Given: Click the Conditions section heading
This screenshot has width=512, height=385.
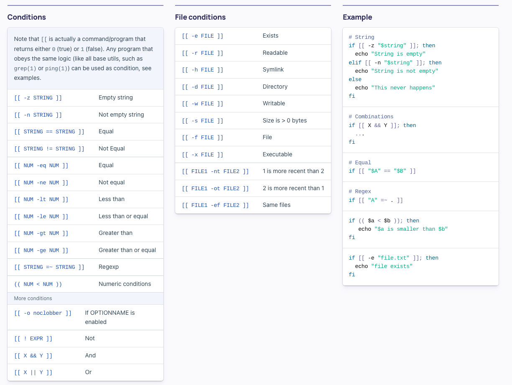Looking at the screenshot, I should (x=27, y=17).
